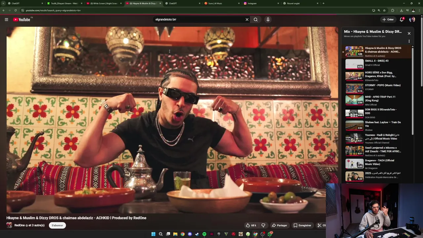This screenshot has height=238, width=423.
Task: Subscribe with the S'abonner button
Action: 57,225
